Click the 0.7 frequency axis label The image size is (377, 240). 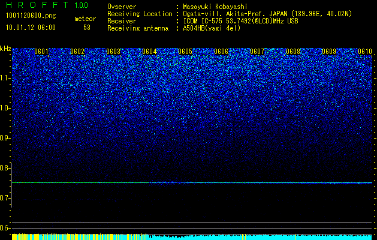[x=5, y=198]
